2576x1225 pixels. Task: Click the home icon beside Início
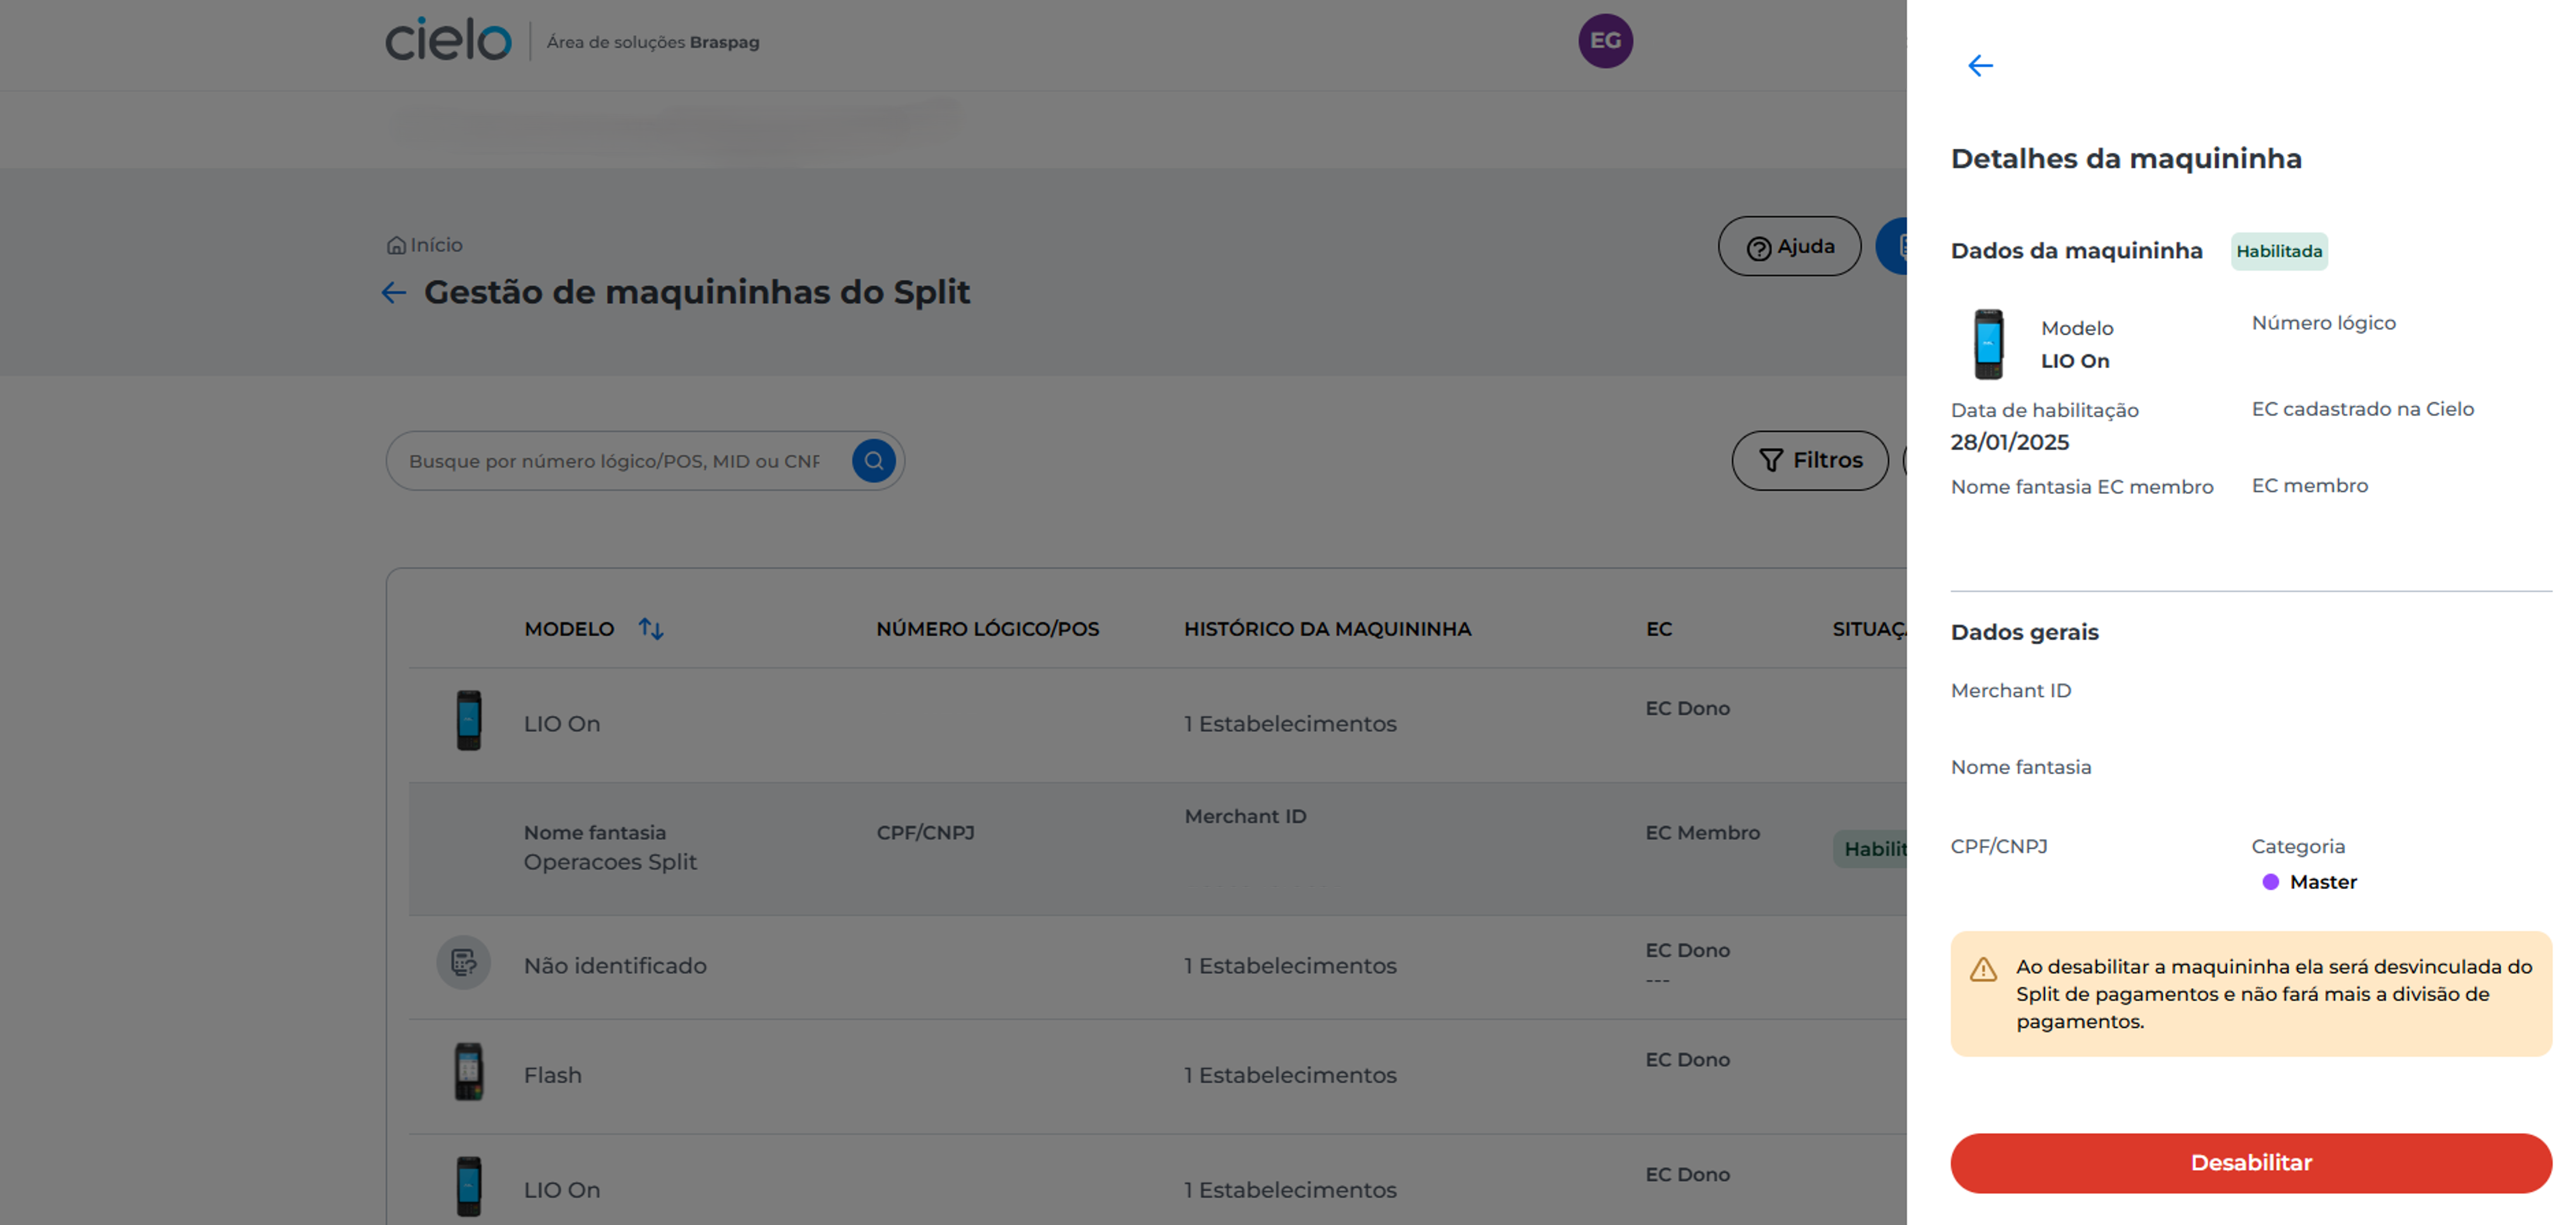tap(396, 245)
